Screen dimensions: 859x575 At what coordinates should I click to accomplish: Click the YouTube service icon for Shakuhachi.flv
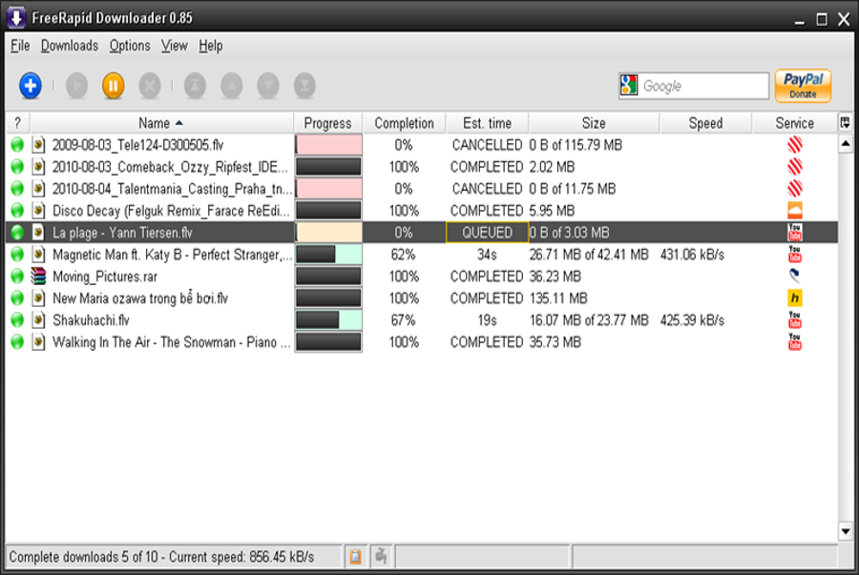795,320
